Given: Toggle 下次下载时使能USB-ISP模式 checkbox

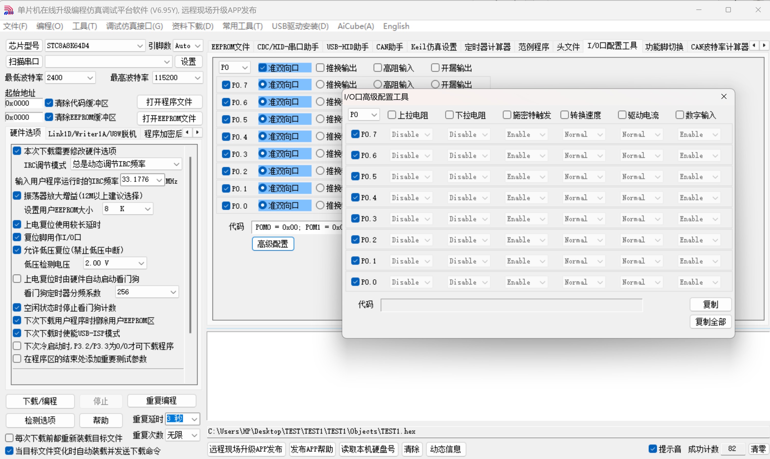Looking at the screenshot, I should click(x=17, y=333).
